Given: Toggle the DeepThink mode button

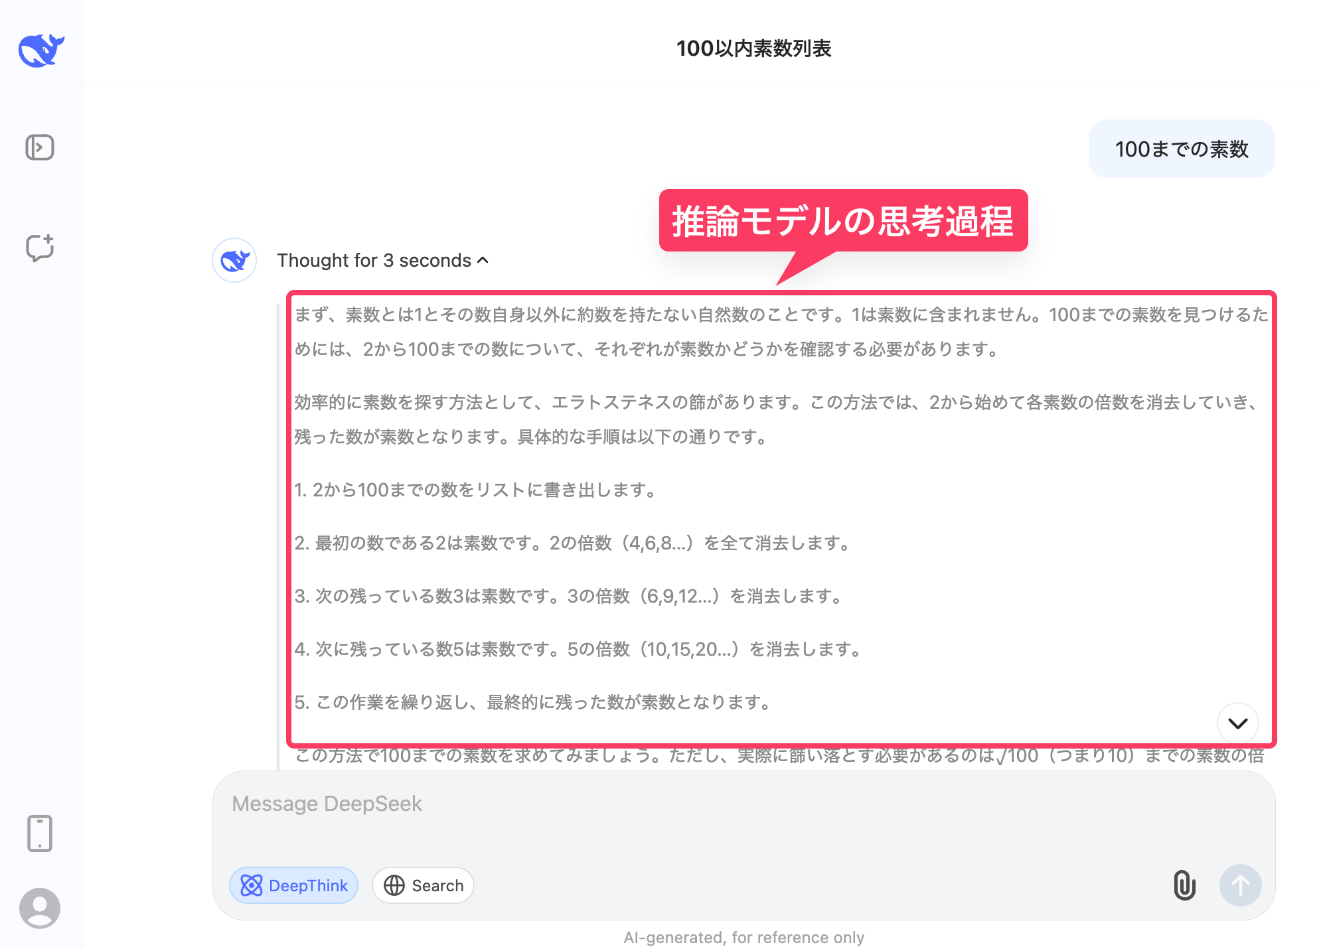Looking at the screenshot, I should click(294, 885).
